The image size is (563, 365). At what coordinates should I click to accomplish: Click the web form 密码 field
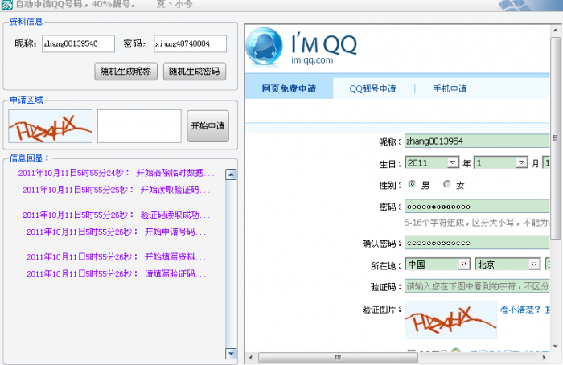pyautogui.click(x=477, y=207)
